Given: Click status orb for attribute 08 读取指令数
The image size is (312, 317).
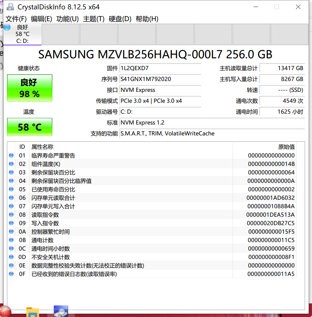Looking at the screenshot, I should tap(11, 215).
